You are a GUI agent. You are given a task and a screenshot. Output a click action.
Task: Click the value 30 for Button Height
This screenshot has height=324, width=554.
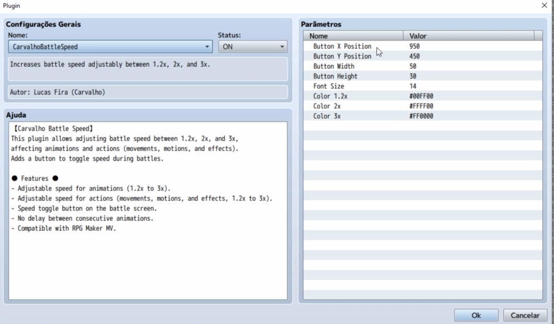click(x=413, y=76)
